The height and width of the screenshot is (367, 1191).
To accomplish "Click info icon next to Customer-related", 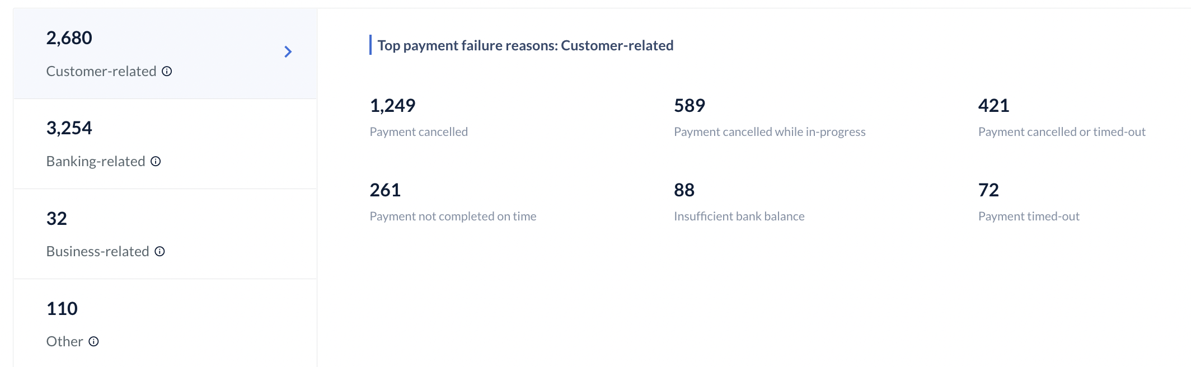I will [x=167, y=71].
